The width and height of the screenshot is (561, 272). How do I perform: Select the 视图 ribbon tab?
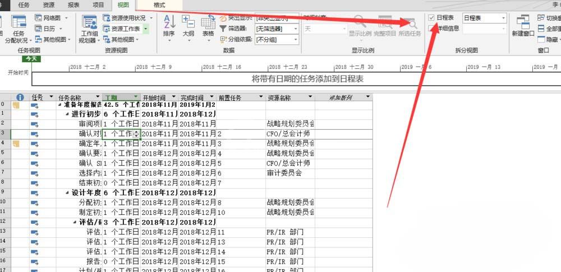click(x=123, y=5)
